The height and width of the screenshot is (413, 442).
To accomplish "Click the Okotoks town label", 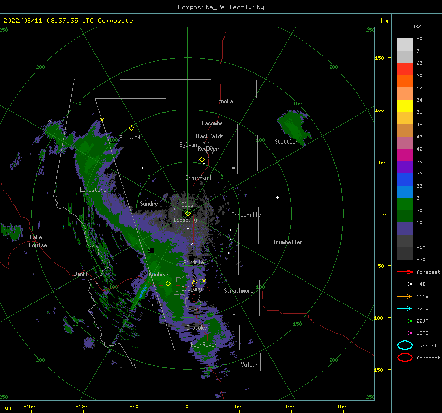I will (196, 328).
